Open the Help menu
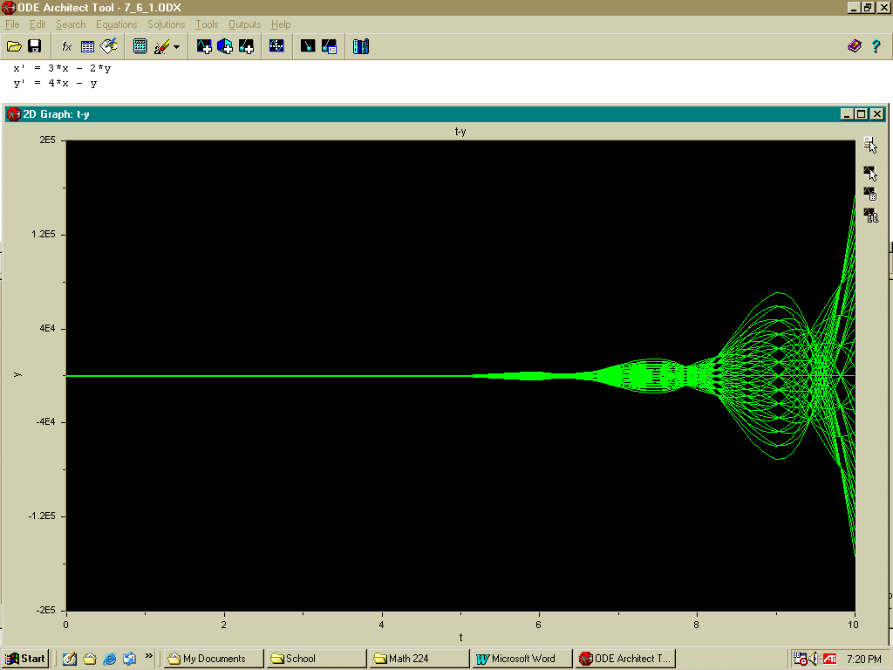The height and width of the screenshot is (670, 893). [x=281, y=24]
